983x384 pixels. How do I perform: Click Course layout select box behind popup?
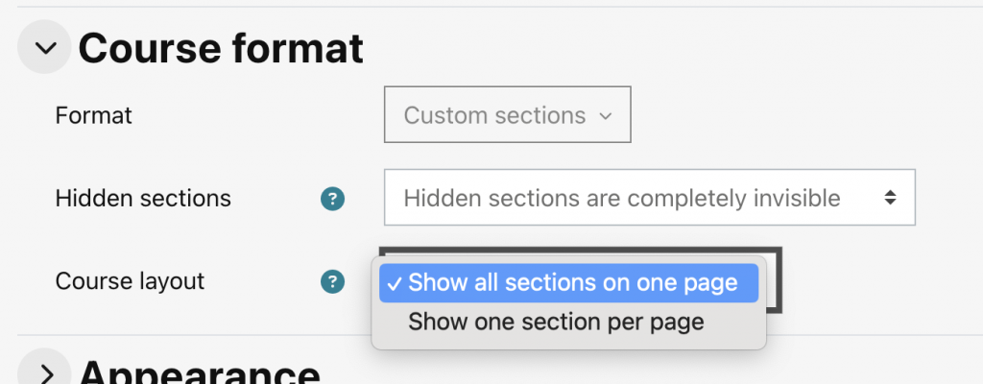[773, 279]
